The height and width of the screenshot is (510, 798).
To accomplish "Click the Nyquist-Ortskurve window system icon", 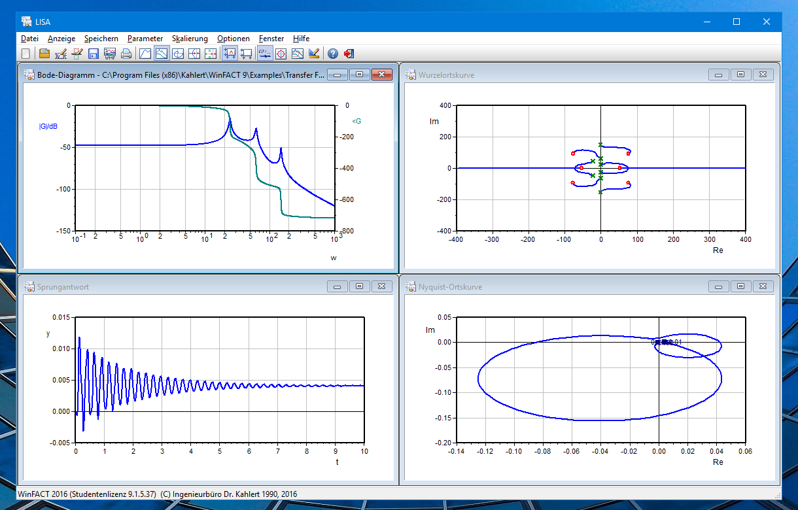I will pyautogui.click(x=411, y=286).
